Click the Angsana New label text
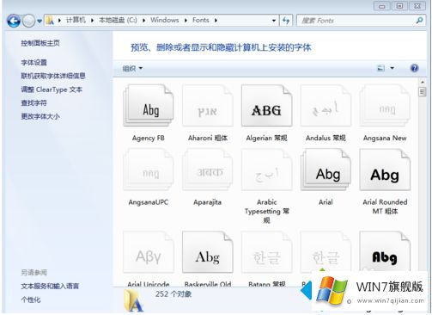 [385, 138]
